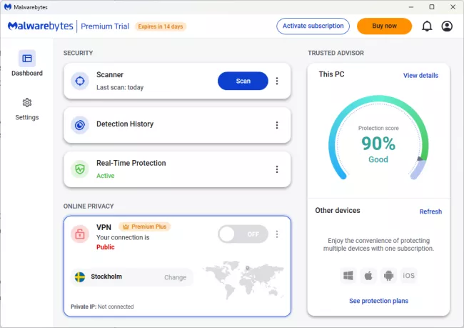The width and height of the screenshot is (464, 328).
Task: Click the Buy now button
Action: [x=384, y=26]
